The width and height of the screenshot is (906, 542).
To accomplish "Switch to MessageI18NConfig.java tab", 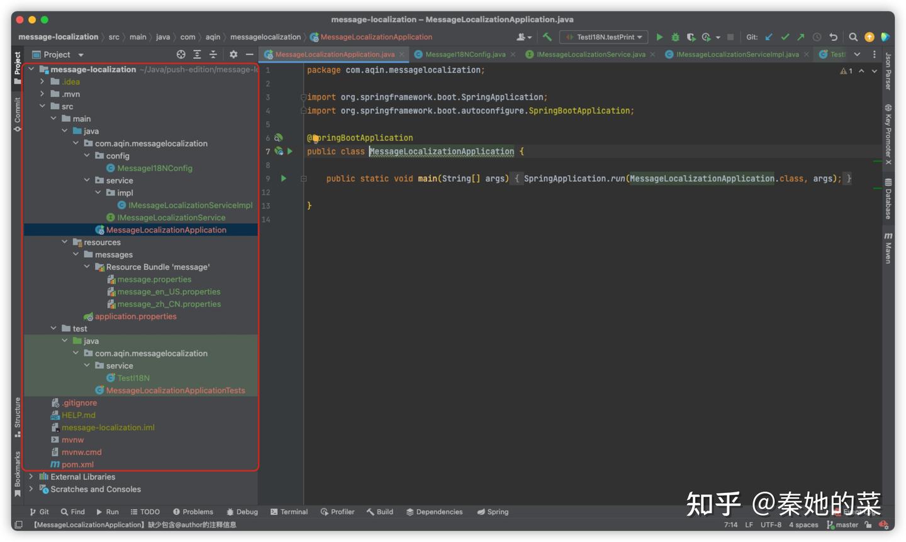I will click(465, 55).
